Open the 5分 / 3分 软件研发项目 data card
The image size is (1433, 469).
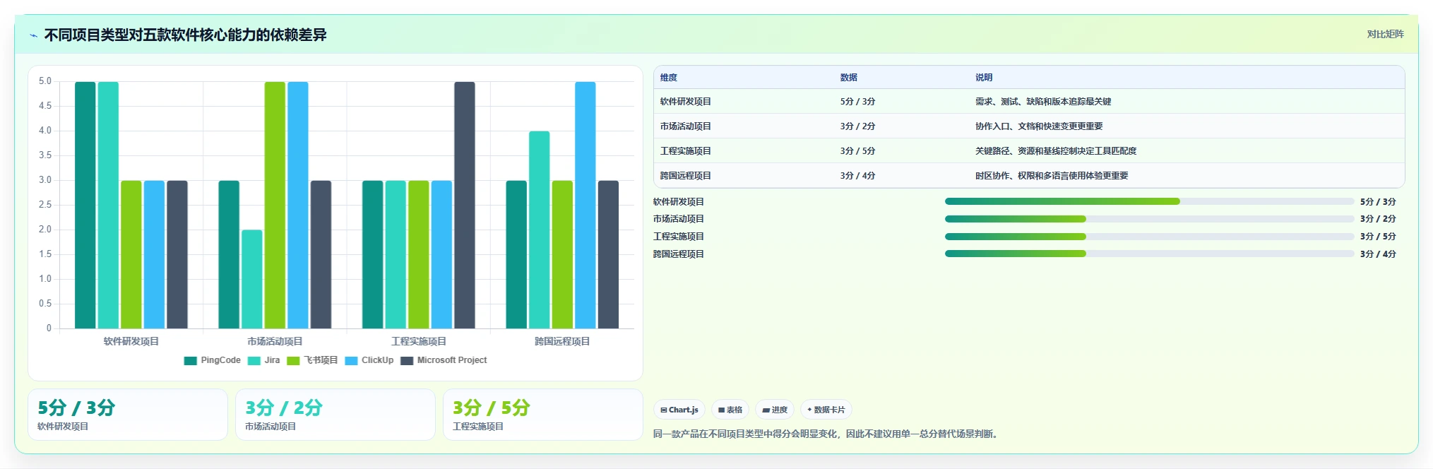click(x=128, y=415)
